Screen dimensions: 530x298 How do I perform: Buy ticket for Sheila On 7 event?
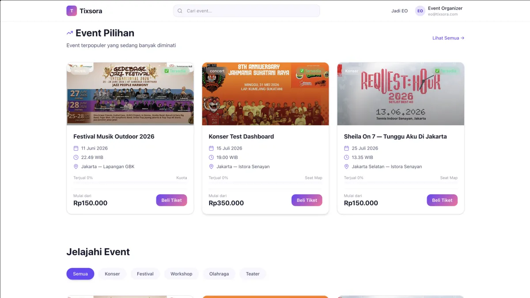pyautogui.click(x=442, y=200)
